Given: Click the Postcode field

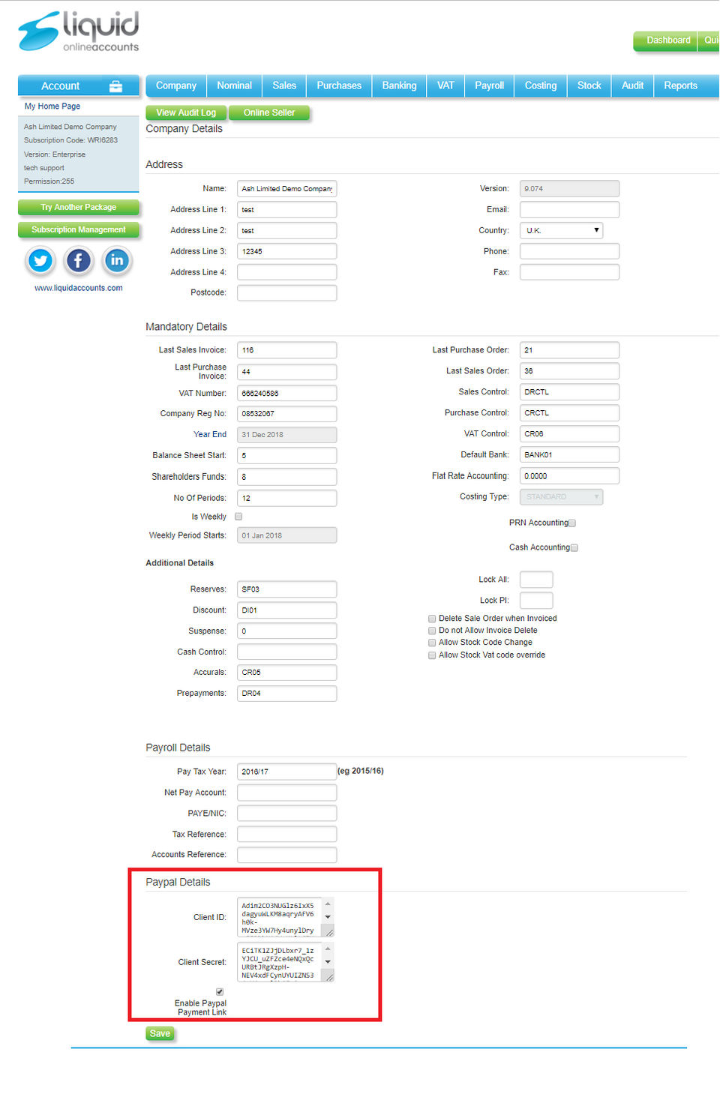Looking at the screenshot, I should pyautogui.click(x=286, y=293).
